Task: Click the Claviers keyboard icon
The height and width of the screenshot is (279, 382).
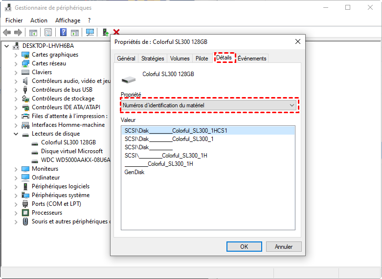Action: (25, 72)
